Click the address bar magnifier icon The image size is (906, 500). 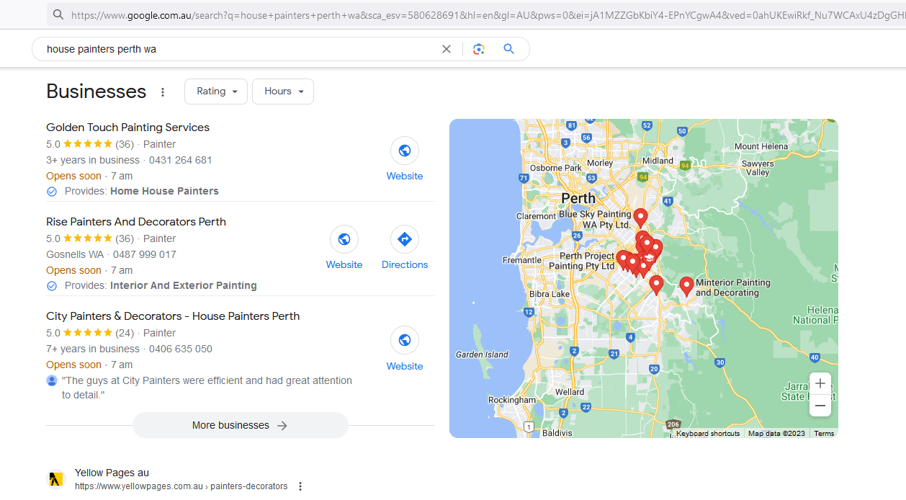click(58, 14)
